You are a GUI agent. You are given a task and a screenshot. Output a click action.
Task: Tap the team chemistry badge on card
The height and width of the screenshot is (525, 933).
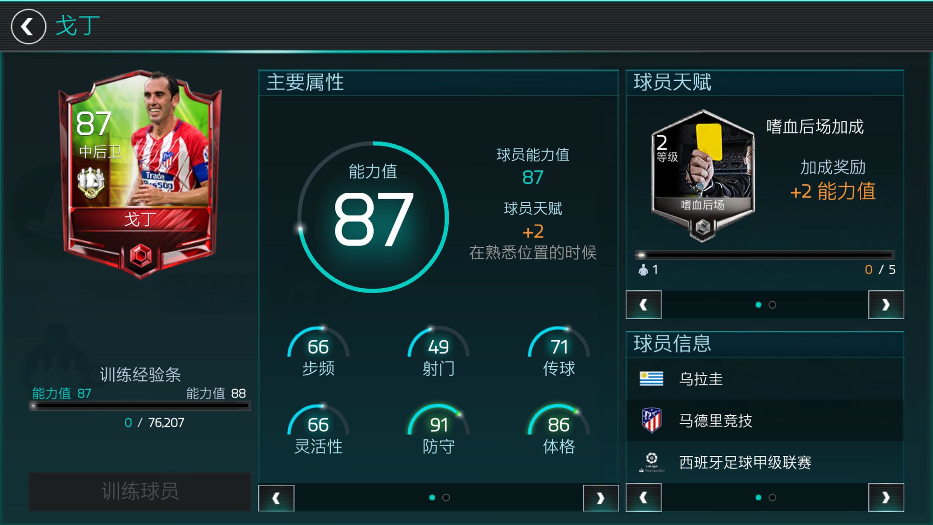(x=91, y=183)
